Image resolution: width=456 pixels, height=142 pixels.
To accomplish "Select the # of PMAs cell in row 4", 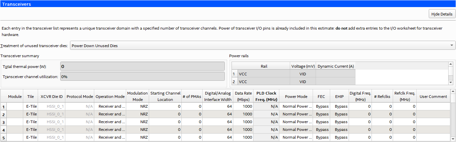I will (192, 130).
